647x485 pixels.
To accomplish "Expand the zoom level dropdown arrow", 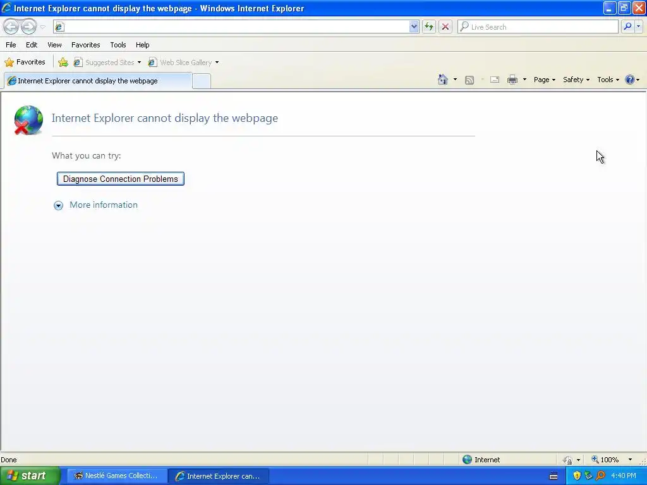I will (x=630, y=460).
